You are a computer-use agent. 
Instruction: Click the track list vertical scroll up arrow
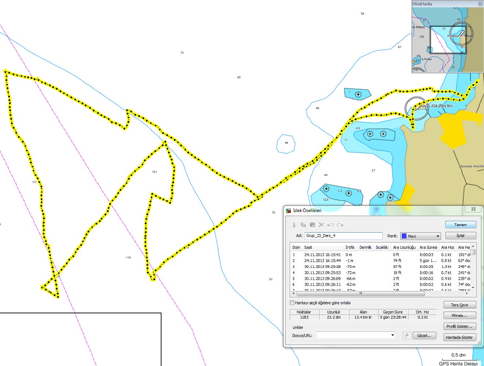473,246
